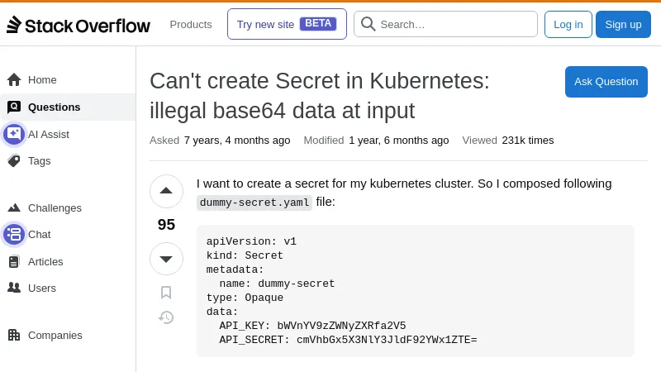
Task: Click the Stack Overflow logo
Action: point(78,25)
